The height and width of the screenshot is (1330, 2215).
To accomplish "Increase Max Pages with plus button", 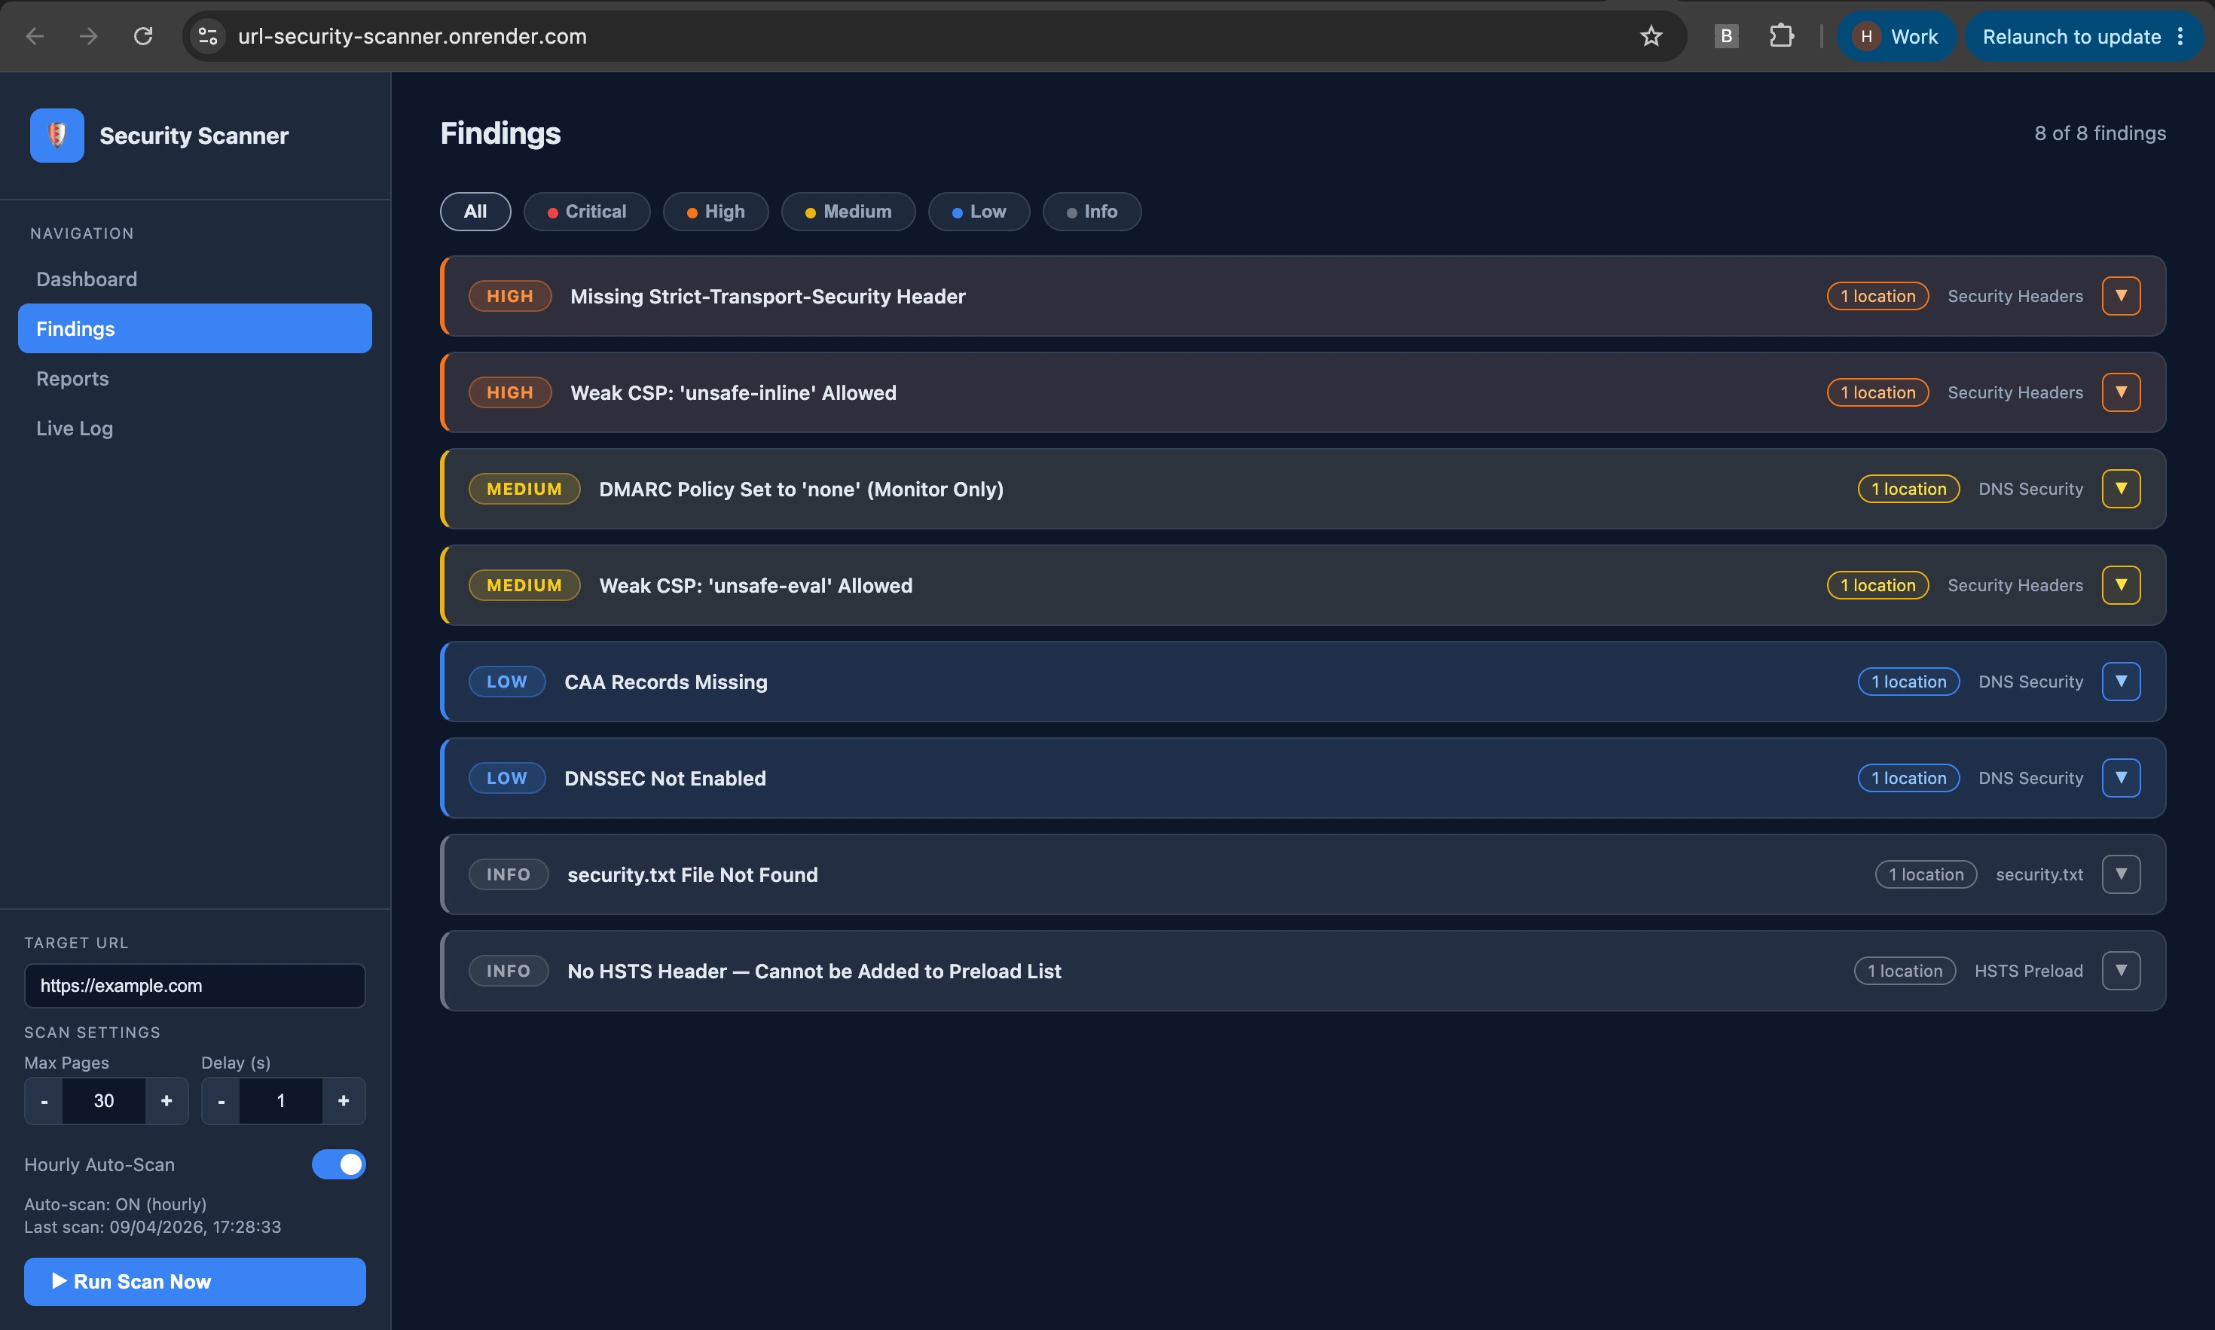I will [x=167, y=1100].
